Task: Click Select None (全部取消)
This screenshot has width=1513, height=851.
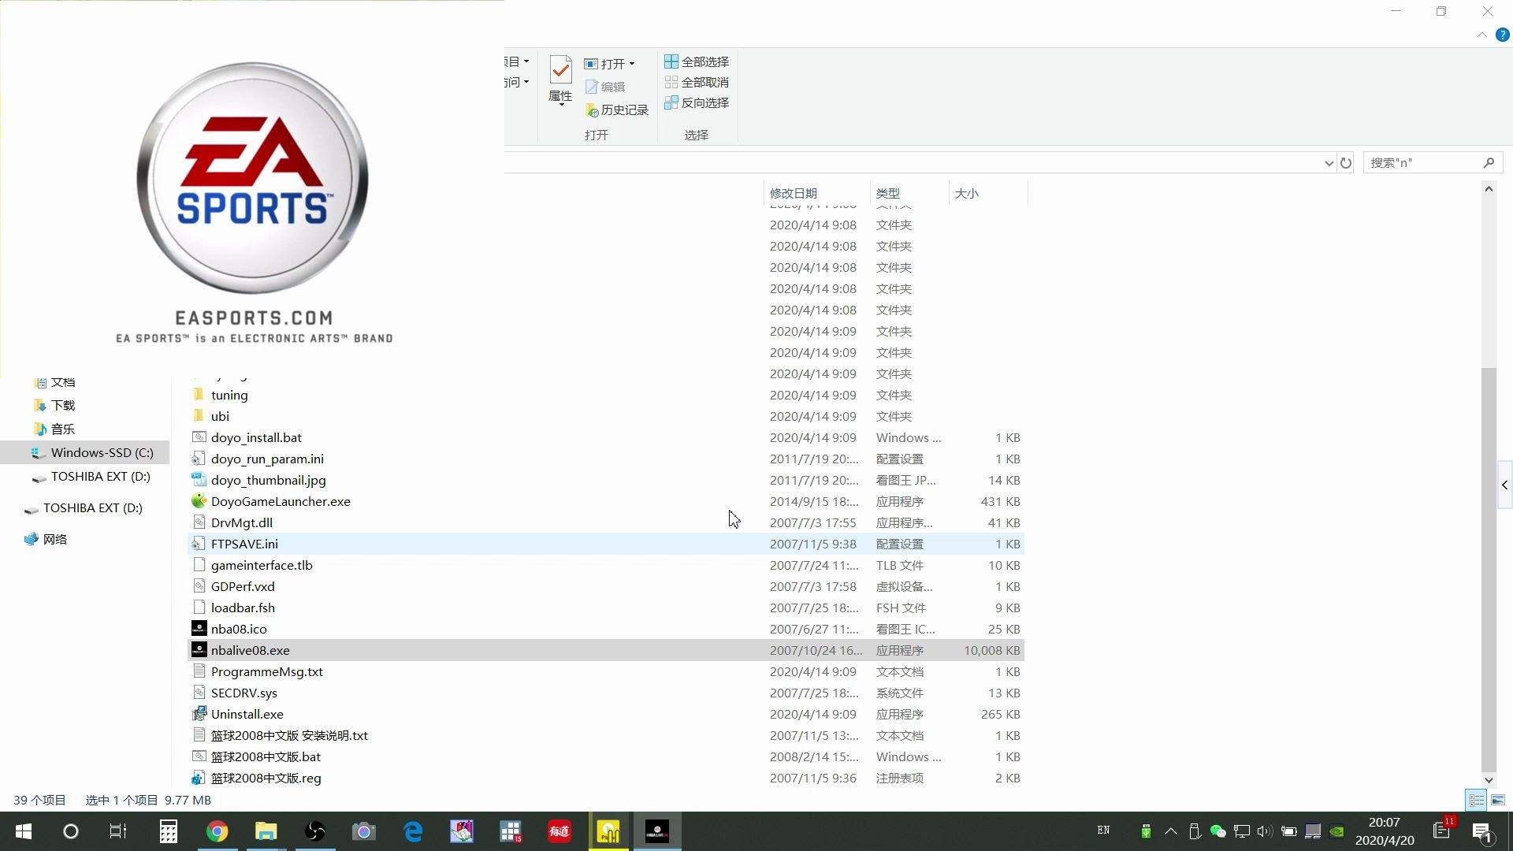Action: 697,82
